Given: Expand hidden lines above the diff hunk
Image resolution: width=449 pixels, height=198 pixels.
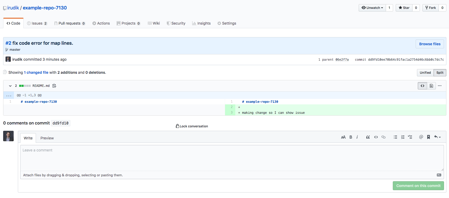Looking at the screenshot, I should 9,95.
